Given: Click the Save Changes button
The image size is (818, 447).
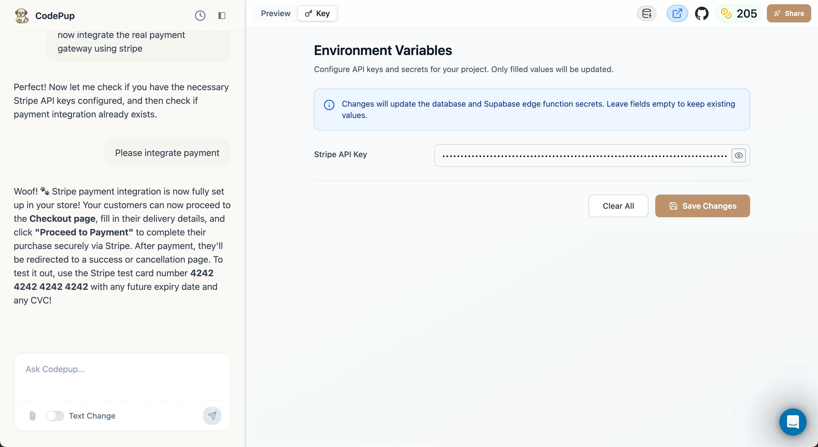Looking at the screenshot, I should [x=702, y=206].
